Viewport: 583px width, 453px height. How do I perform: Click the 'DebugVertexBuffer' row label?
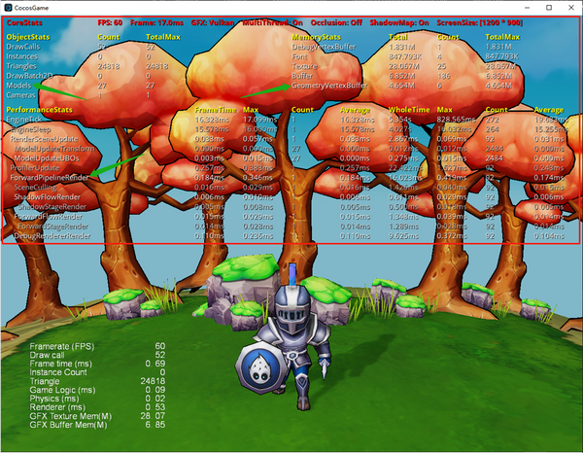point(324,47)
